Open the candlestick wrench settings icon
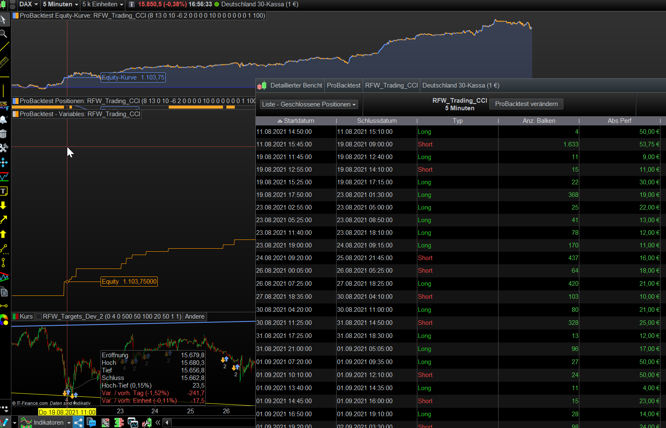 click(147, 423)
